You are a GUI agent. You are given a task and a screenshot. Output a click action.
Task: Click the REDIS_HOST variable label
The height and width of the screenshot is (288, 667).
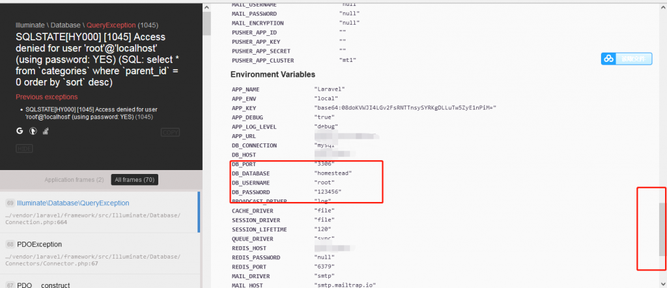point(249,248)
